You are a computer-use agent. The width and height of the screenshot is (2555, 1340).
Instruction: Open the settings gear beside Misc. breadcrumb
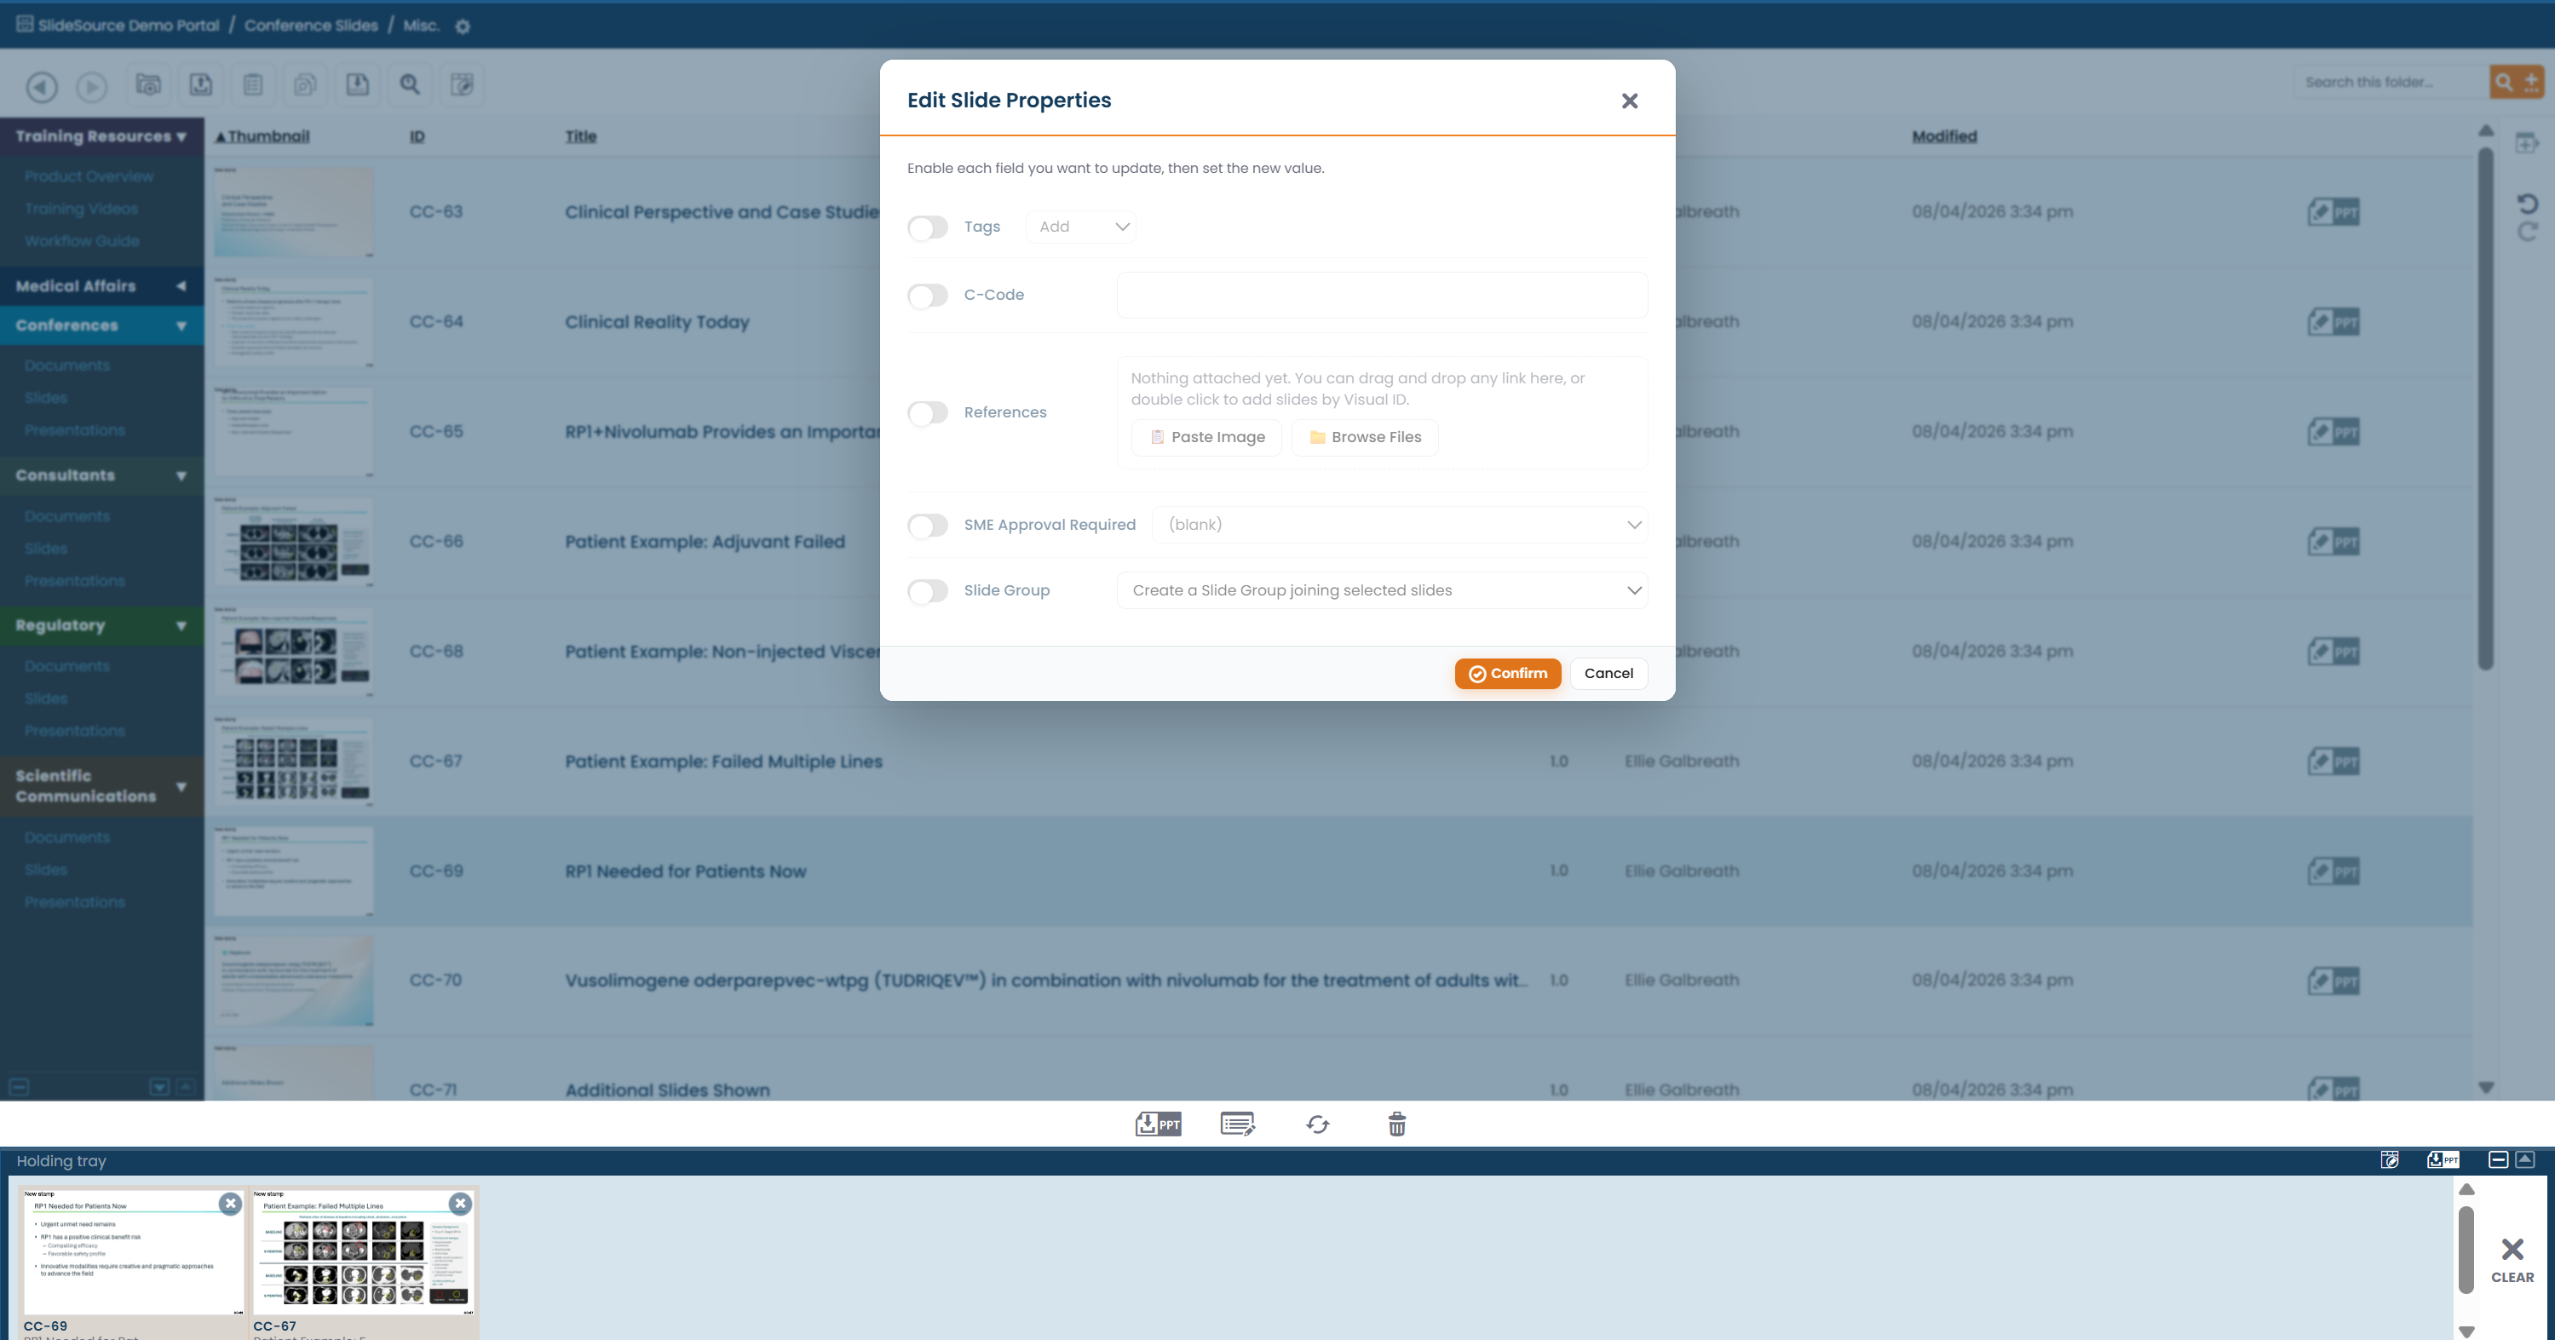(x=463, y=26)
